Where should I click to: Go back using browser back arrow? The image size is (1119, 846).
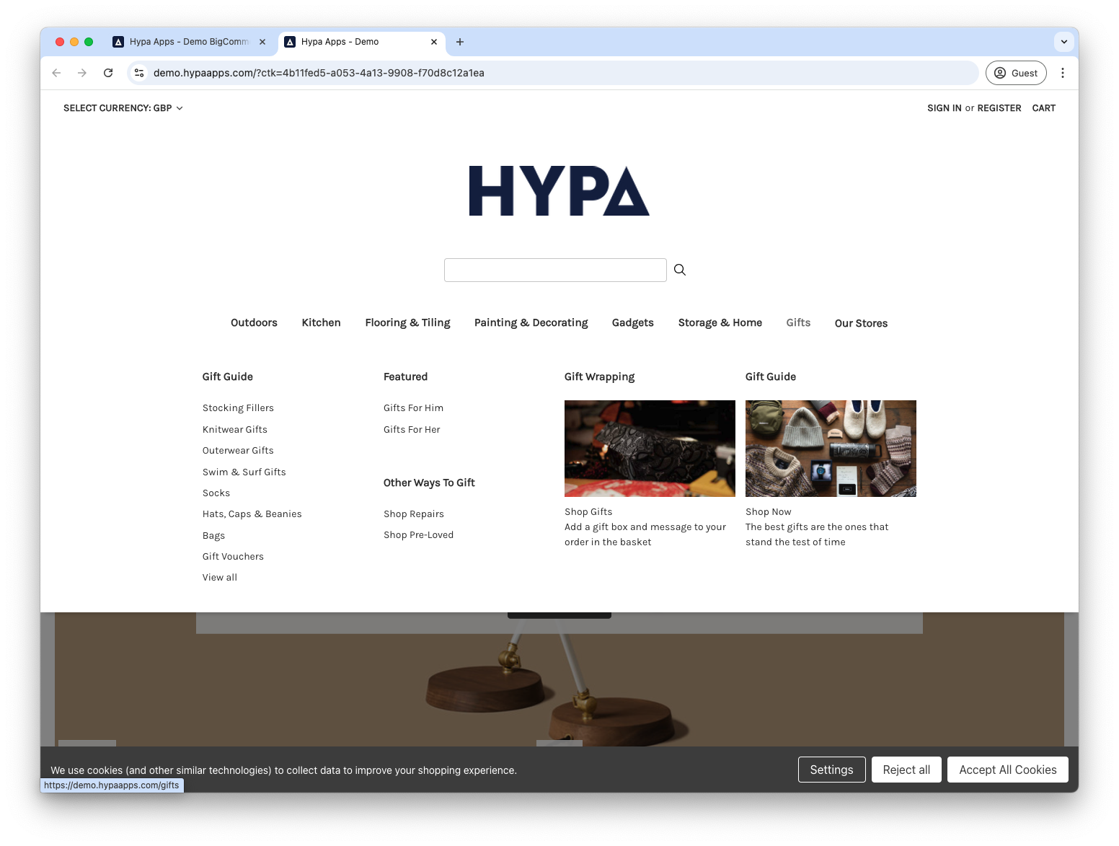click(x=56, y=73)
